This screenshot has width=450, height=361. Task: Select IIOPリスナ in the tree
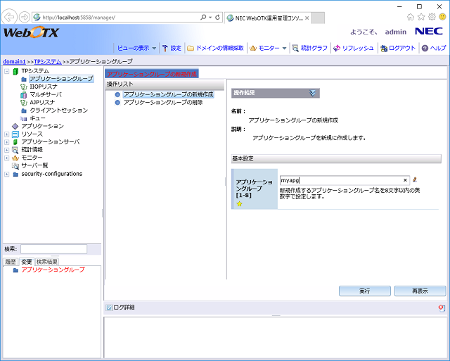pyautogui.click(x=44, y=87)
